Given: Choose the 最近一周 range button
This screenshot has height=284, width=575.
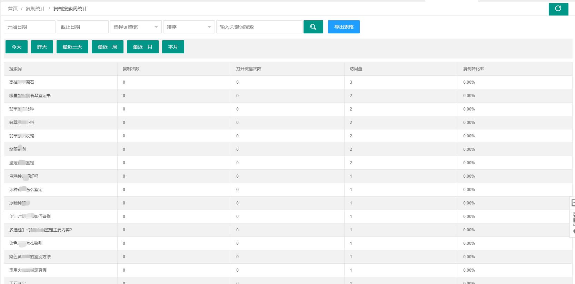Looking at the screenshot, I should click(108, 47).
